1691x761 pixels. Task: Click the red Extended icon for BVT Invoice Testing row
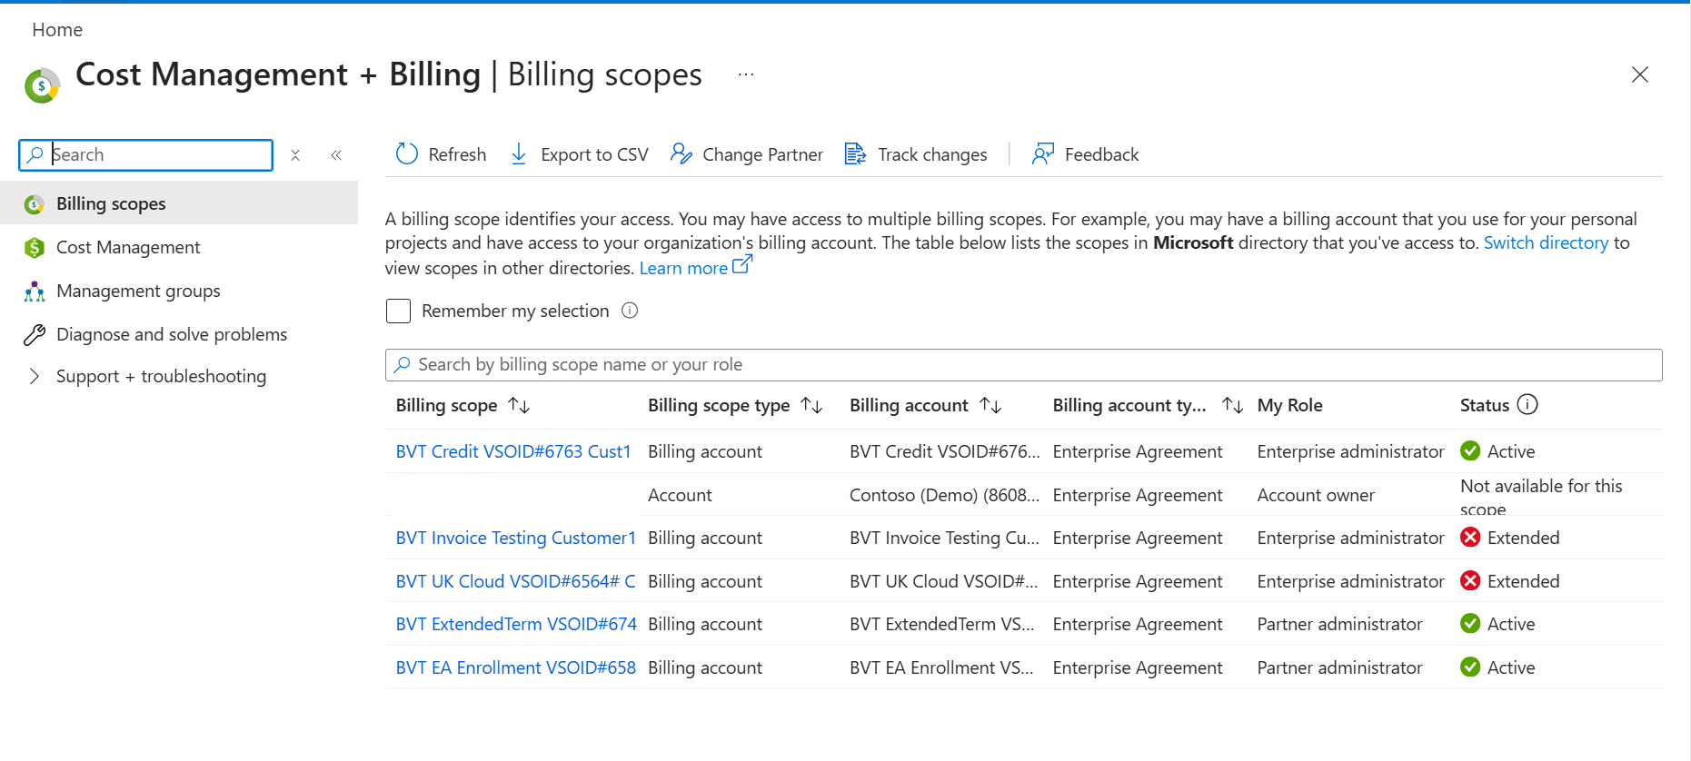click(x=1470, y=538)
